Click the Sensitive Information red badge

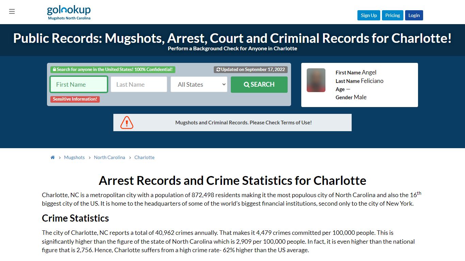click(x=75, y=99)
